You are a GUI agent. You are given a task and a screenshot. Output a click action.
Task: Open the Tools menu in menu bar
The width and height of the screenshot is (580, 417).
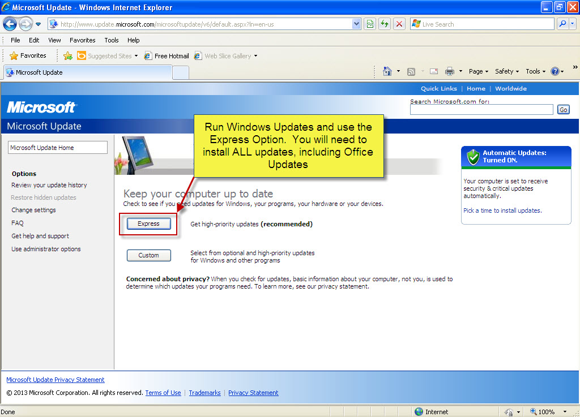[x=112, y=40]
